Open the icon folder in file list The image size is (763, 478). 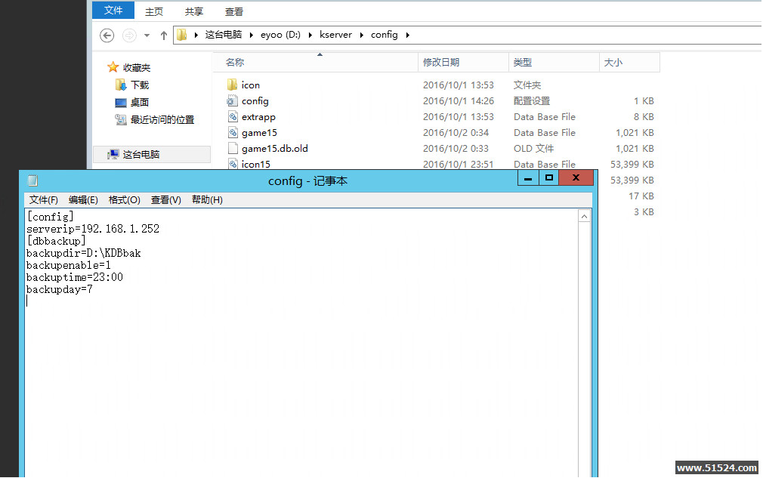249,85
